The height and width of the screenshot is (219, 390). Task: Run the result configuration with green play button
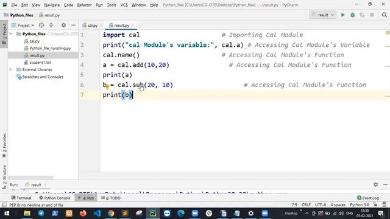click(342, 15)
